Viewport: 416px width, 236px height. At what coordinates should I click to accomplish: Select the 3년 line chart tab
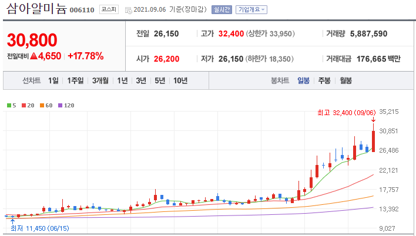(x=141, y=80)
